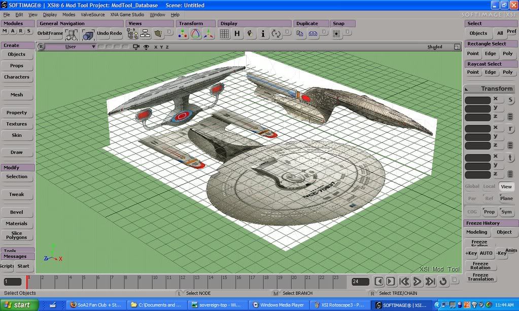Click the next frame button
Screen dimensions: 519x311
[x=391, y=281]
